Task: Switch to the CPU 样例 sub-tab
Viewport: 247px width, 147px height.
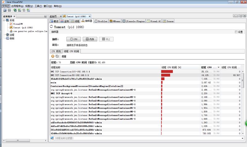Action: pyautogui.click(x=56, y=51)
